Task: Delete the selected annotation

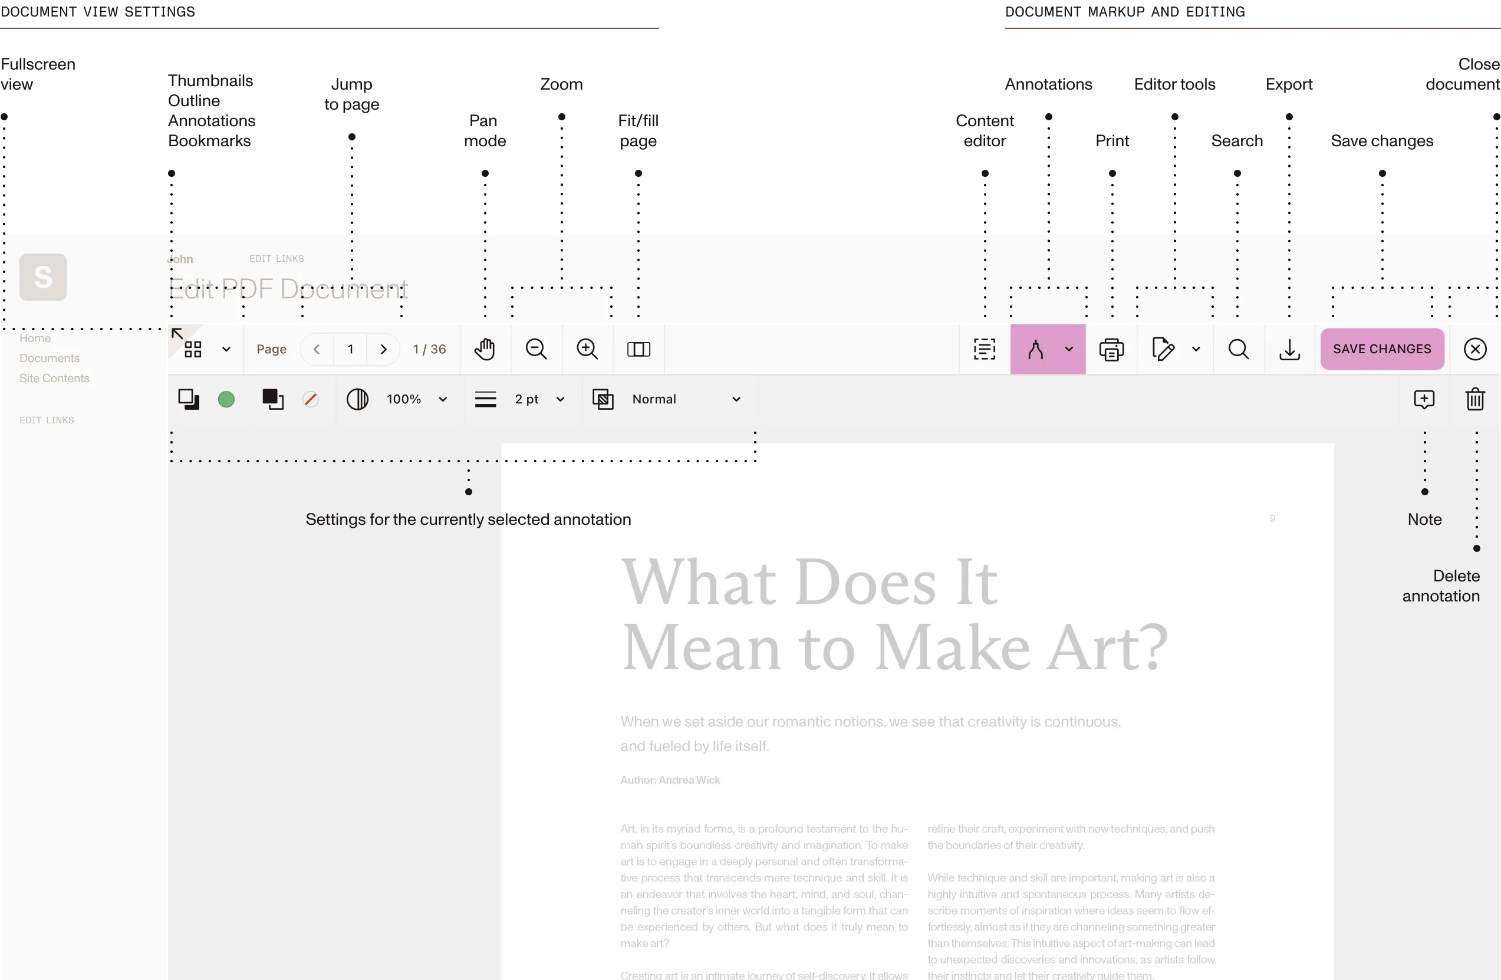Action: 1475,399
